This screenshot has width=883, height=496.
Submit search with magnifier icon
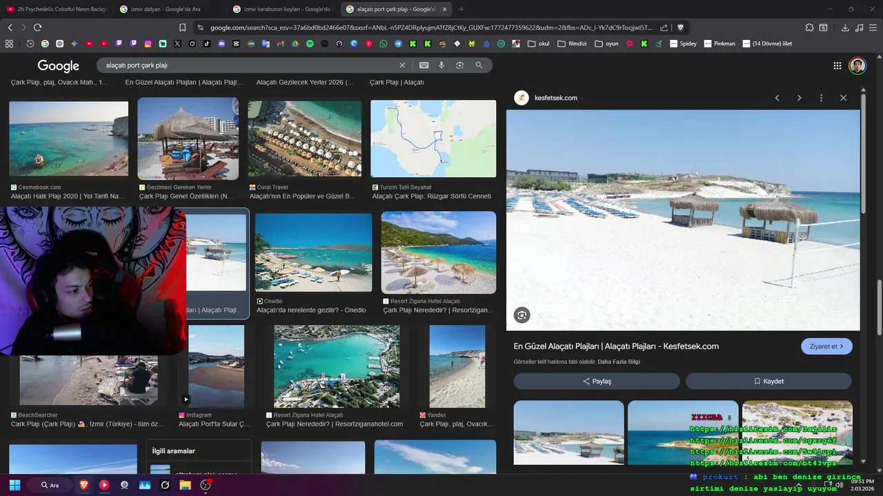[x=479, y=65]
